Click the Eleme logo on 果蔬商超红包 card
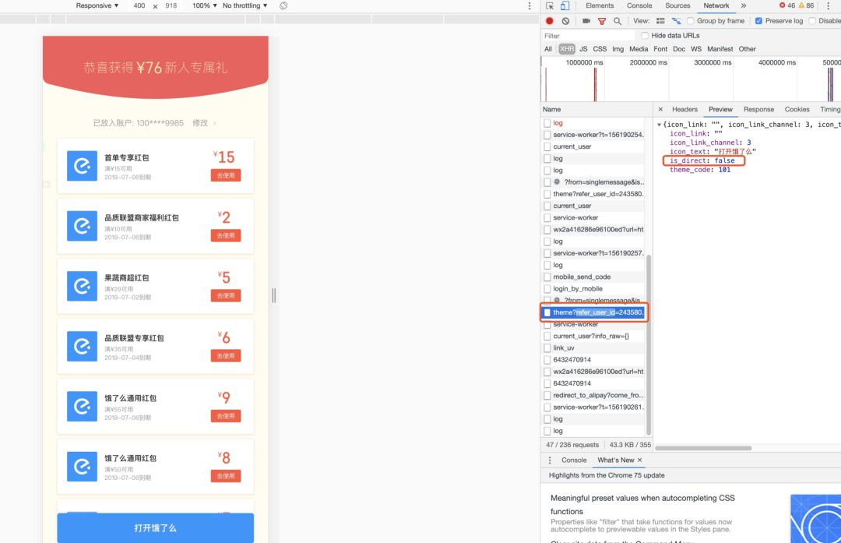841x543 pixels. point(82,286)
